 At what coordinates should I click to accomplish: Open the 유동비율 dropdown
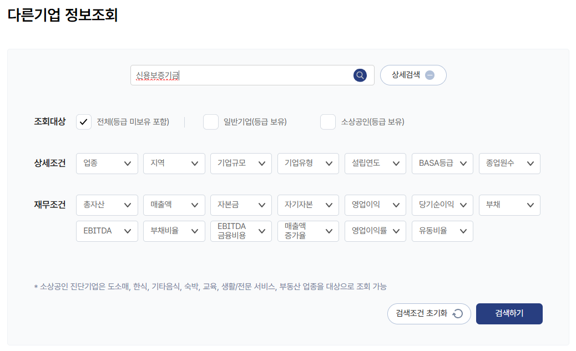[442, 231]
